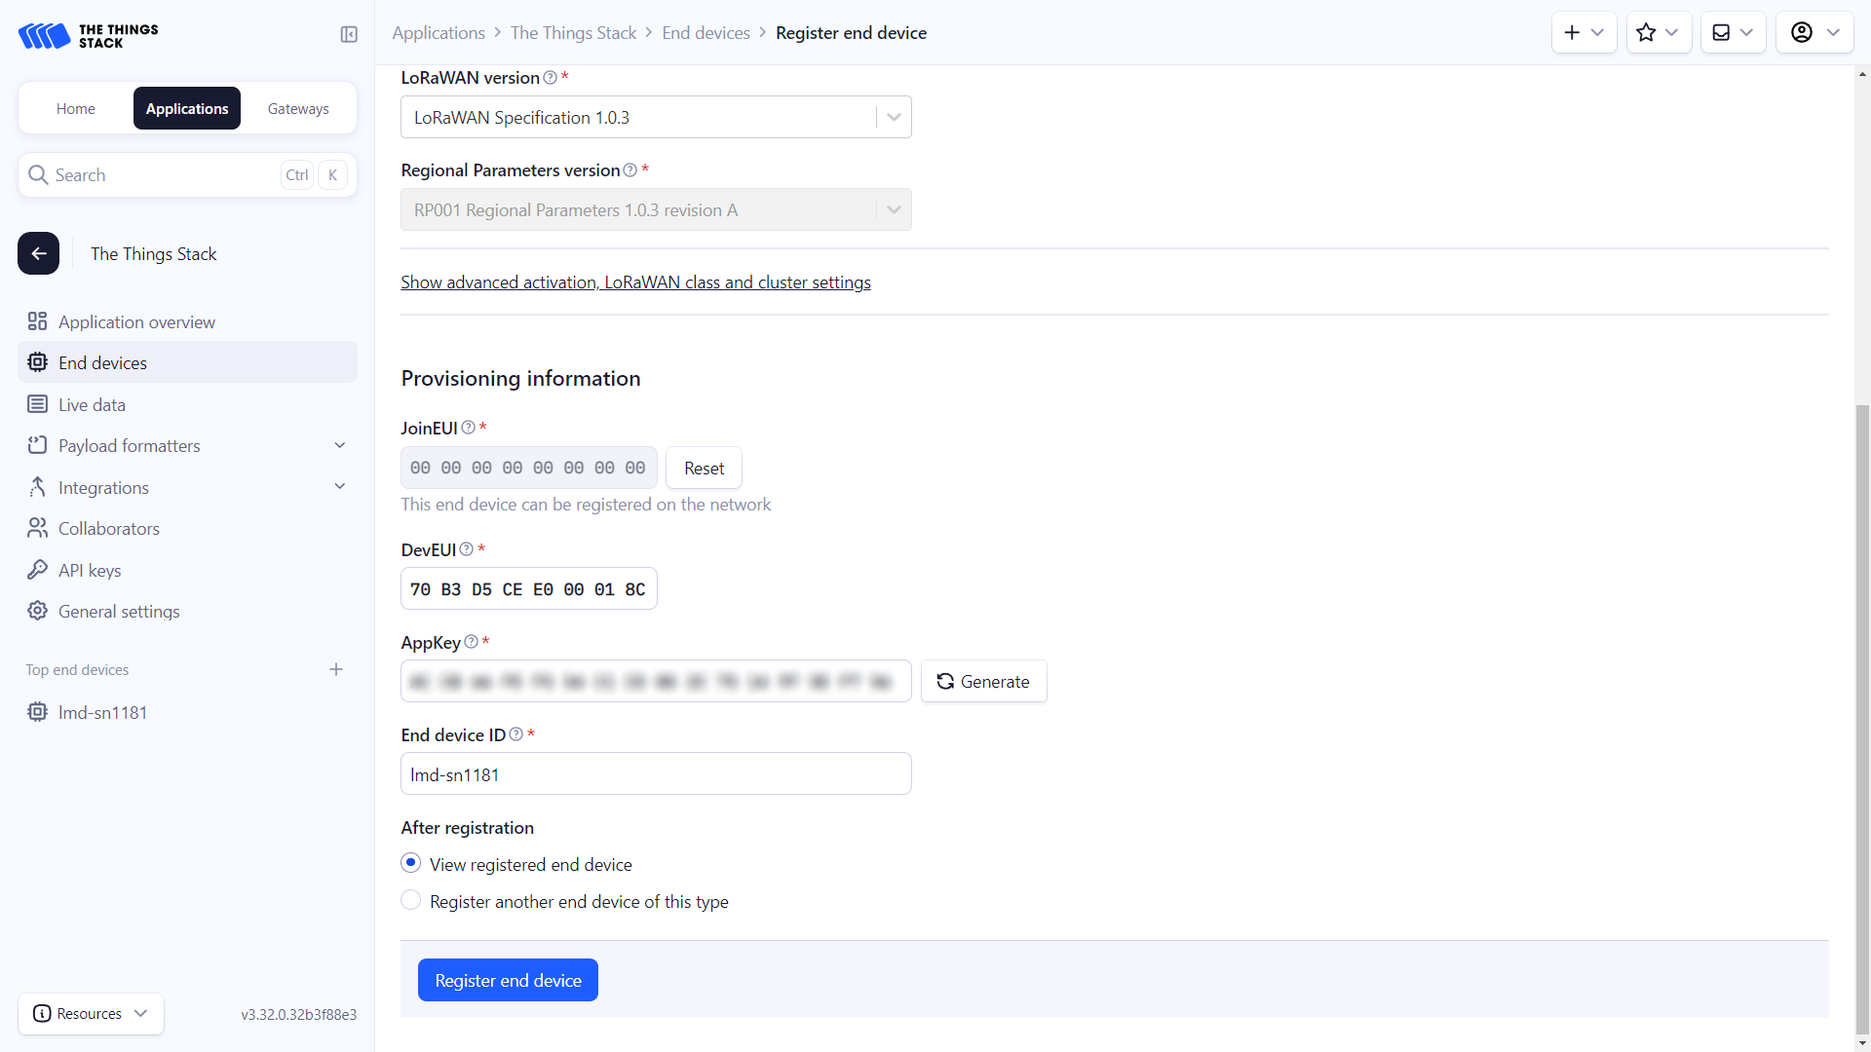The height and width of the screenshot is (1052, 1871).
Task: Expand advanced activation and cluster settings
Action: point(634,282)
